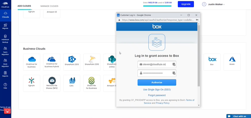
Task: Open Chat with us widget
Action: tap(239, 116)
